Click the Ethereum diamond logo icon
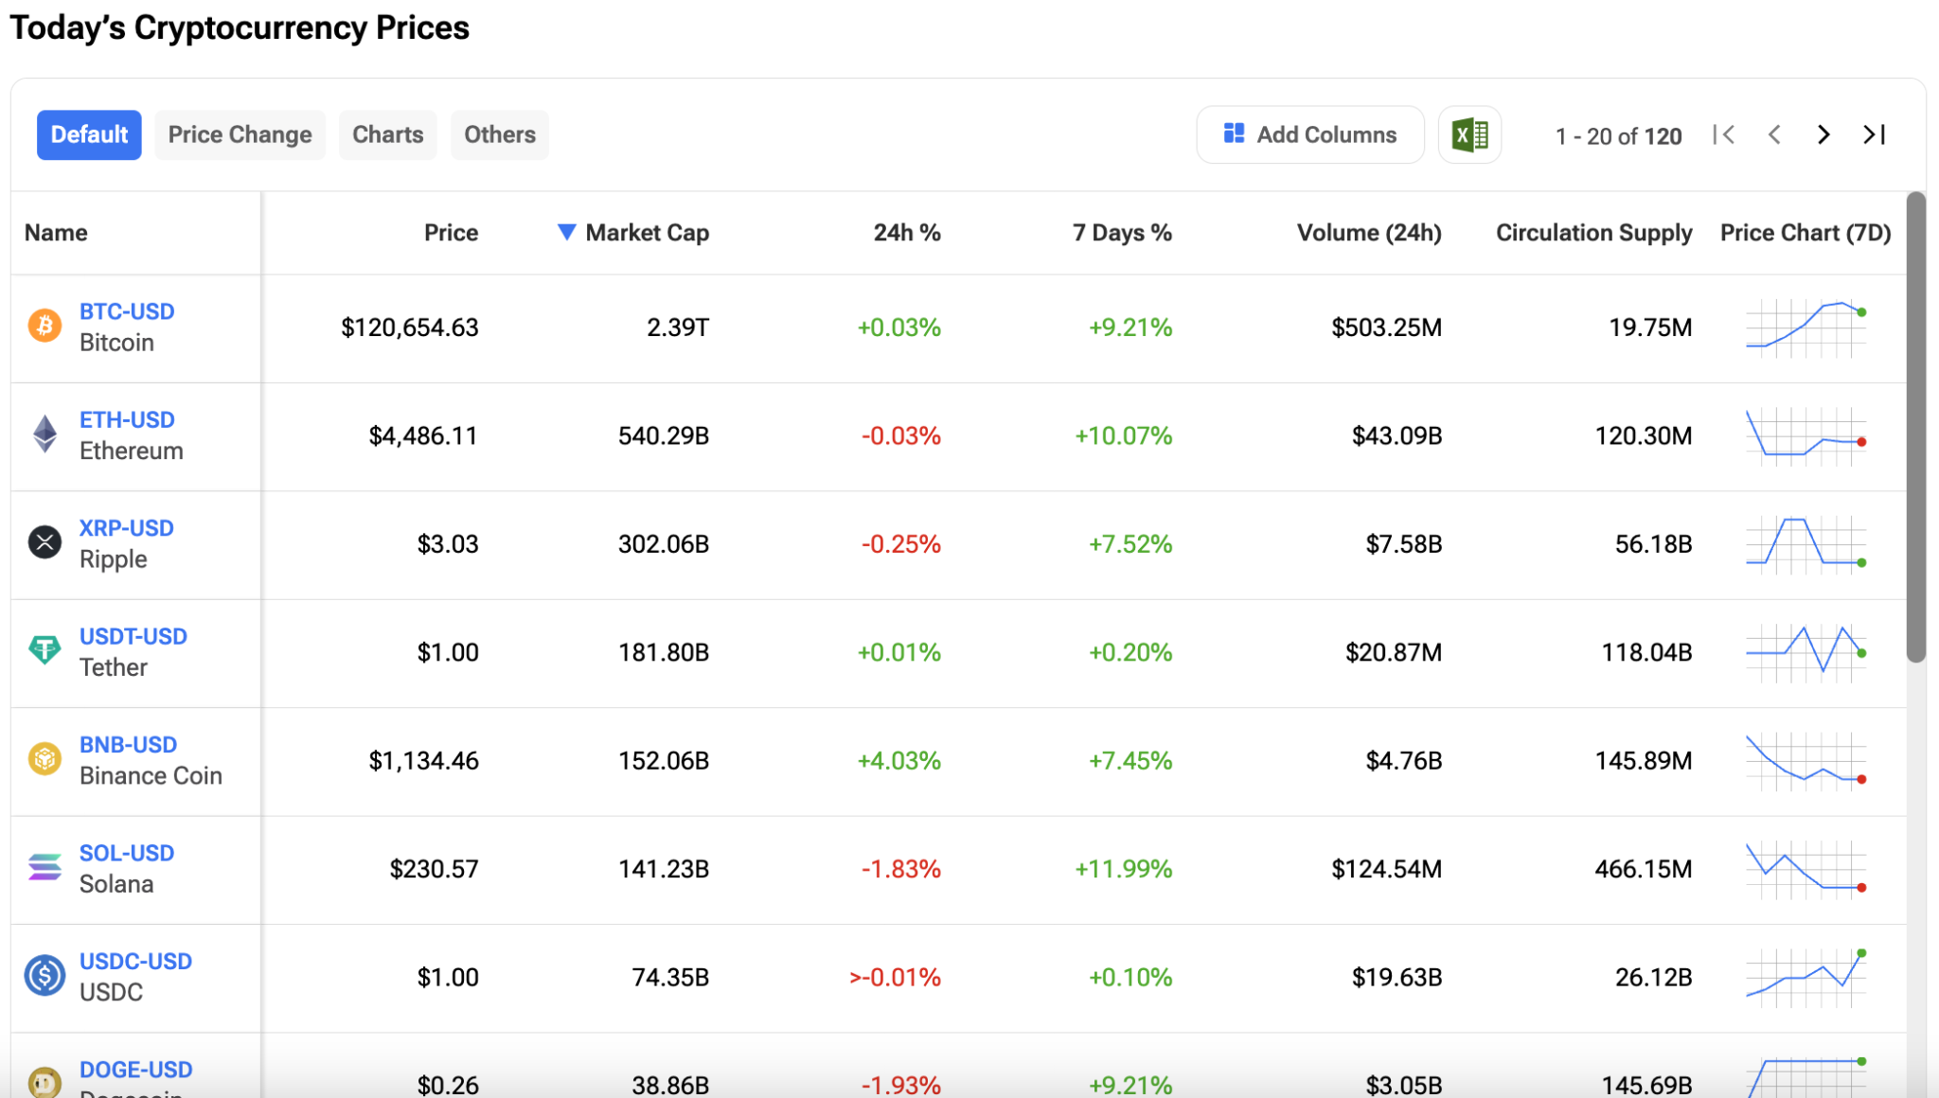Viewport: 1939px width, 1098px height. (x=44, y=434)
